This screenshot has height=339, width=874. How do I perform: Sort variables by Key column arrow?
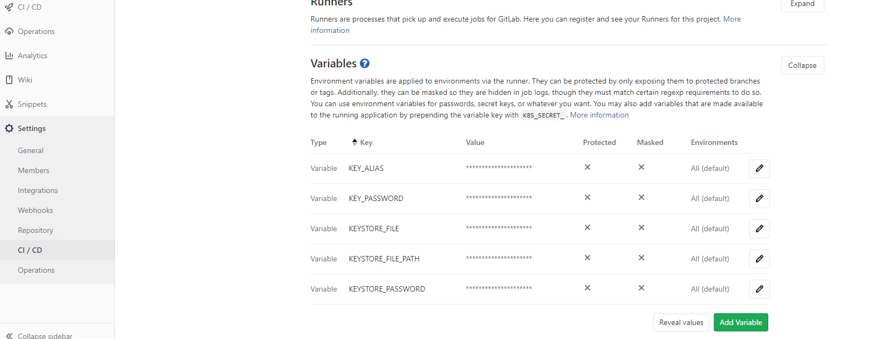tap(354, 142)
